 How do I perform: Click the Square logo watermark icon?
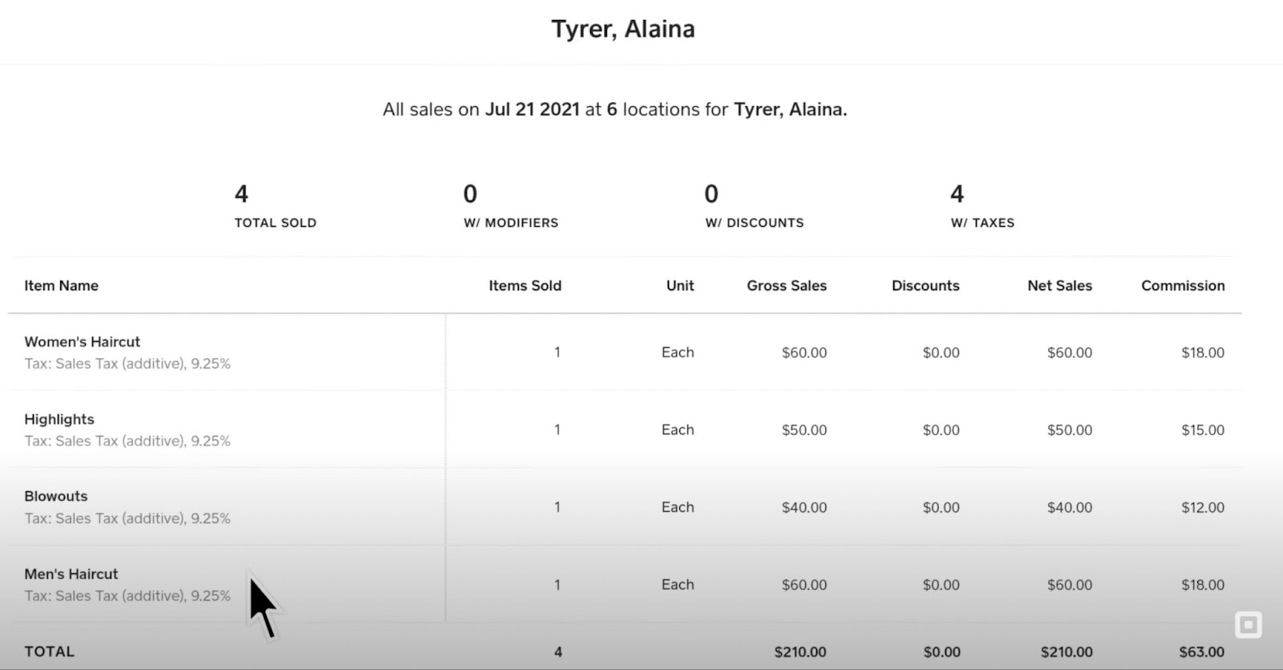[1248, 625]
